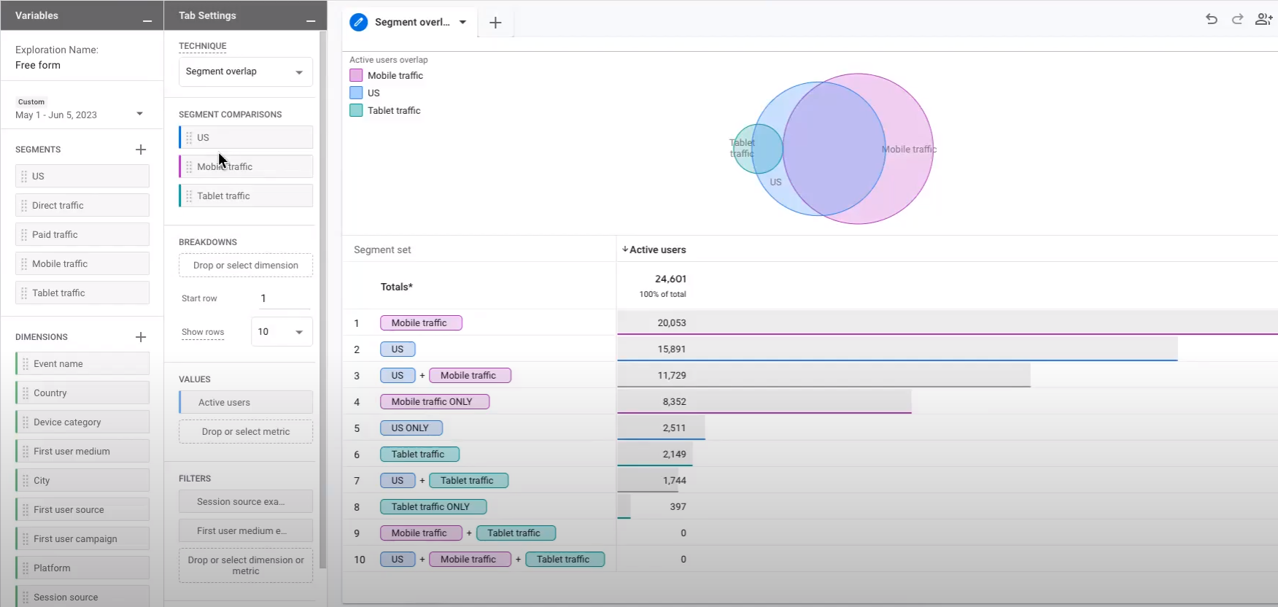Click the Mobile traffic pink legend swatch

(356, 75)
